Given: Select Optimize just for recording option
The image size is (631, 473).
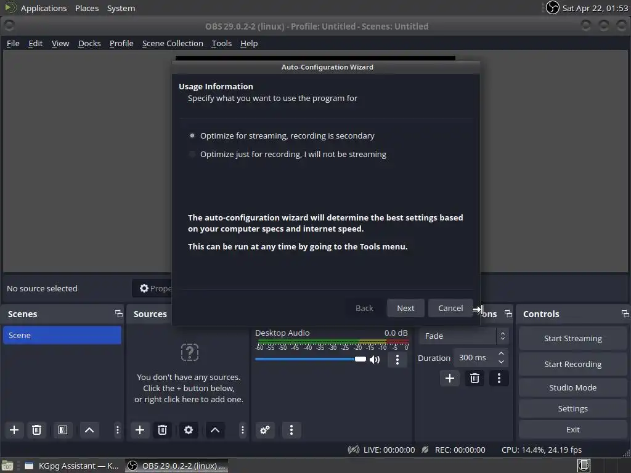Looking at the screenshot, I should click(192, 154).
